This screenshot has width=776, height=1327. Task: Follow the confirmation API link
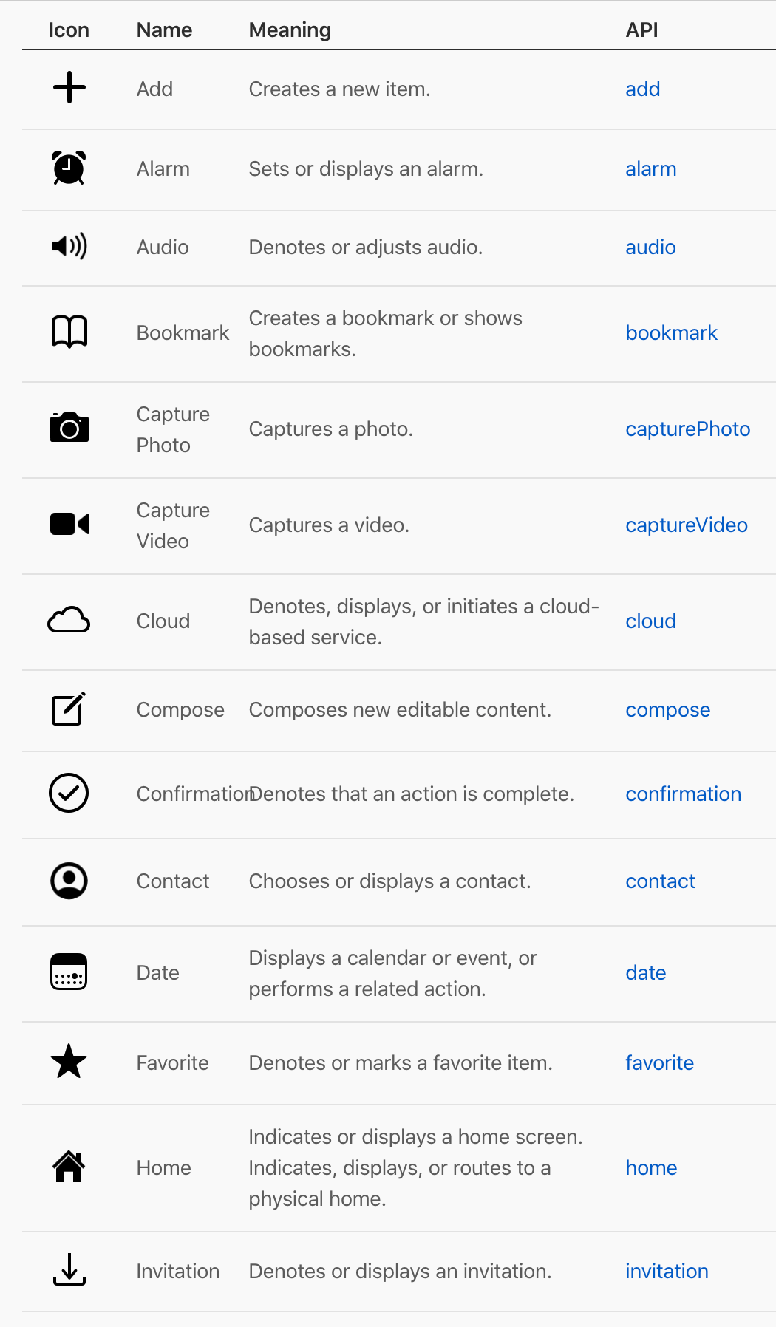(684, 794)
